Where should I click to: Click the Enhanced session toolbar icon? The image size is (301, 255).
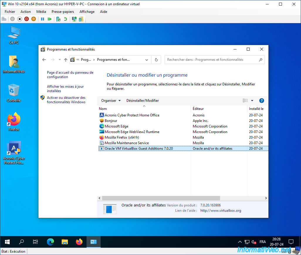click(74, 19)
